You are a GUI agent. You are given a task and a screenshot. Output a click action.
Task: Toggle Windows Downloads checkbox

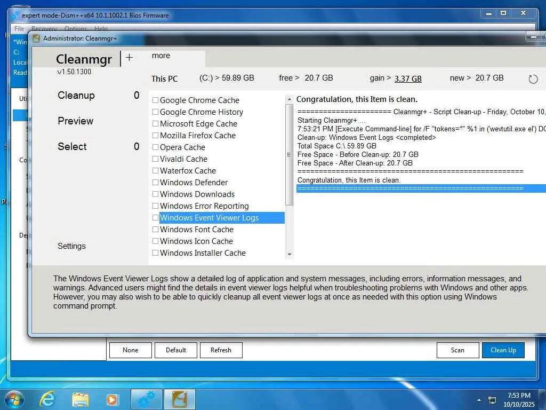(x=155, y=194)
